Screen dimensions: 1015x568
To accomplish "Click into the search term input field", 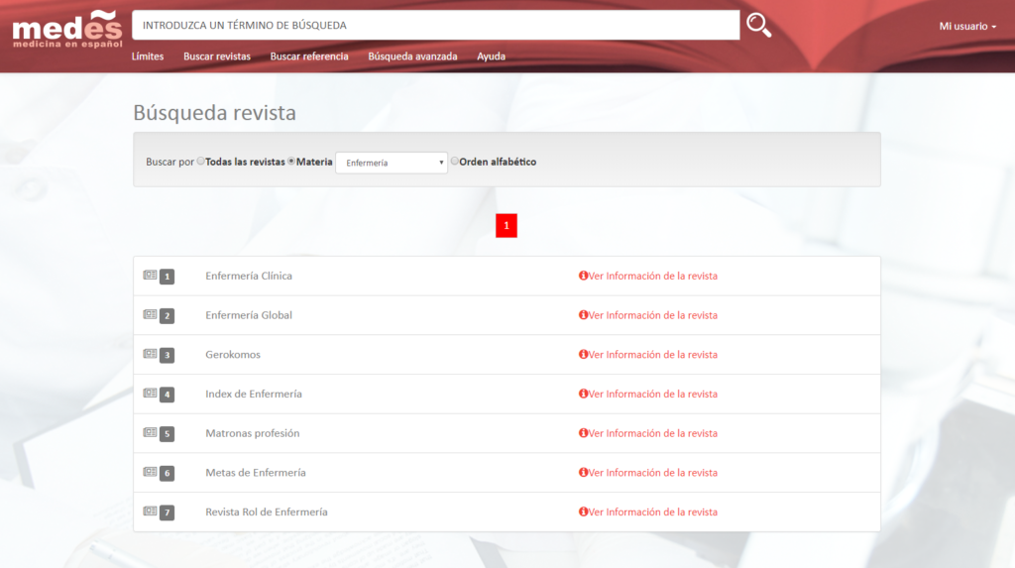I will point(435,25).
